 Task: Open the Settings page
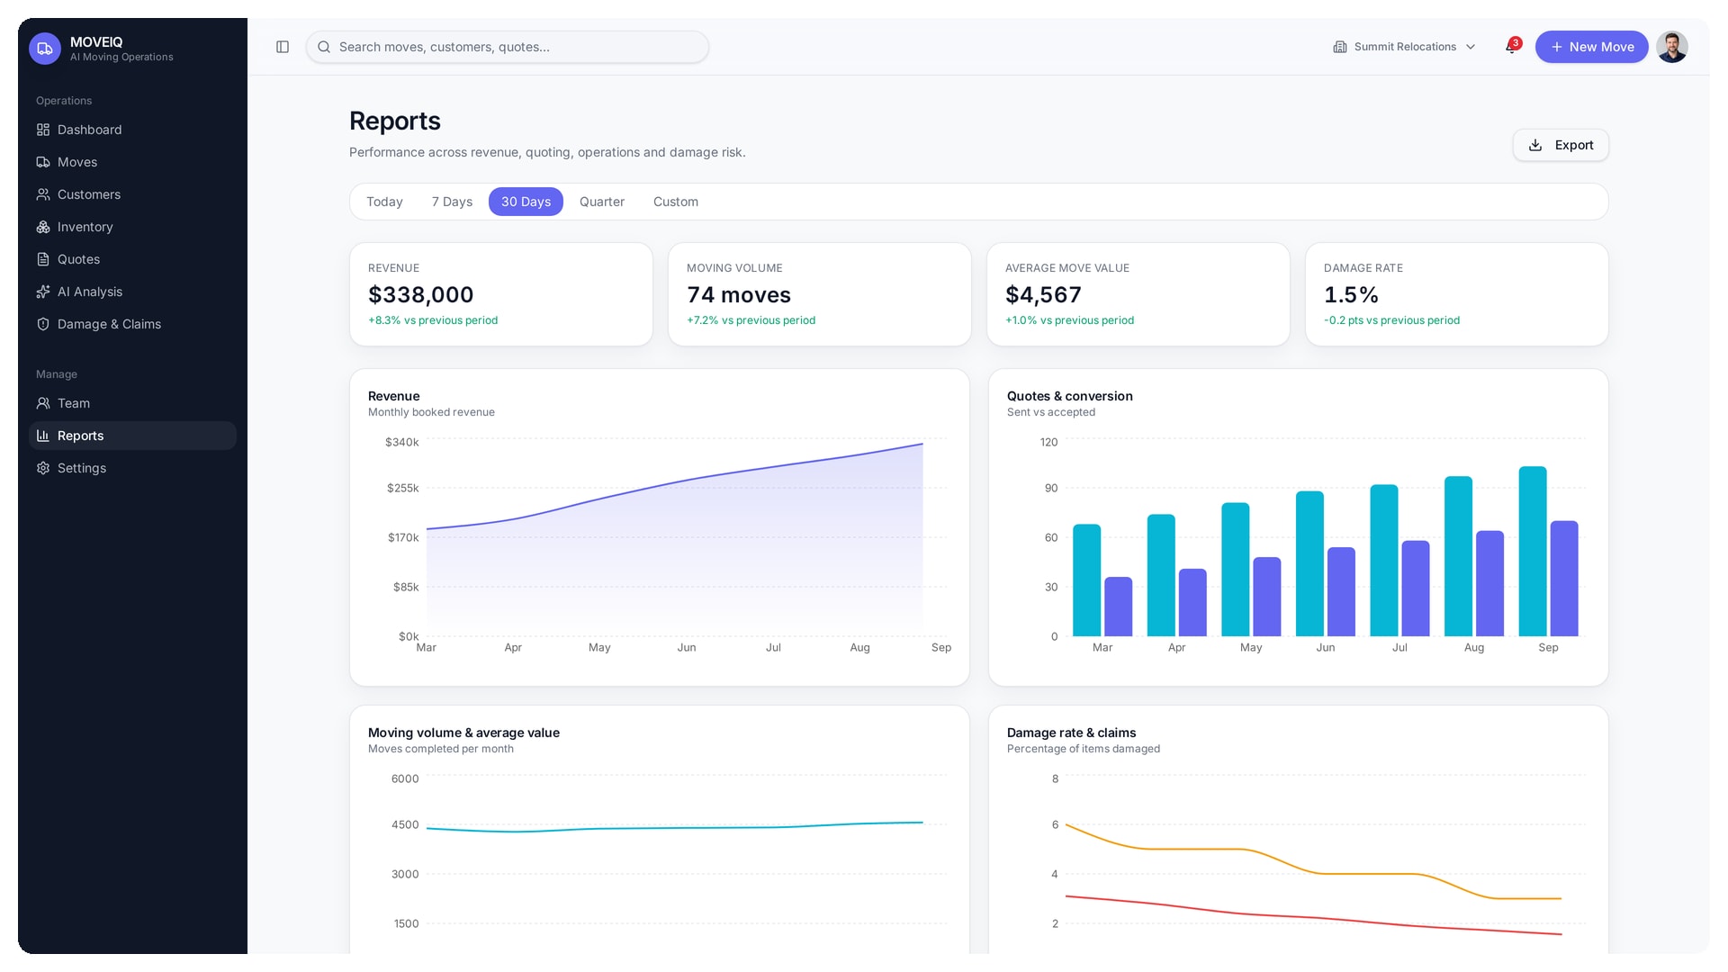click(x=132, y=468)
